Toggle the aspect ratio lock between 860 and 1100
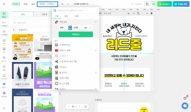The width and height of the screenshot is (191, 112). (x=70, y=28)
